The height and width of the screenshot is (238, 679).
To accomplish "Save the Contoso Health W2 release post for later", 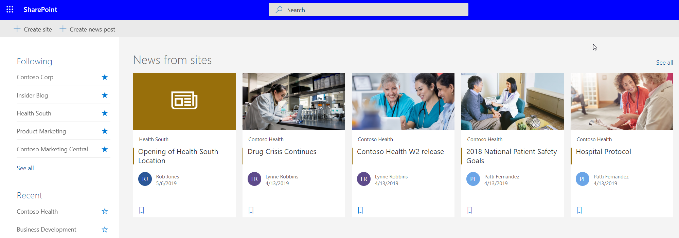I will (360, 210).
